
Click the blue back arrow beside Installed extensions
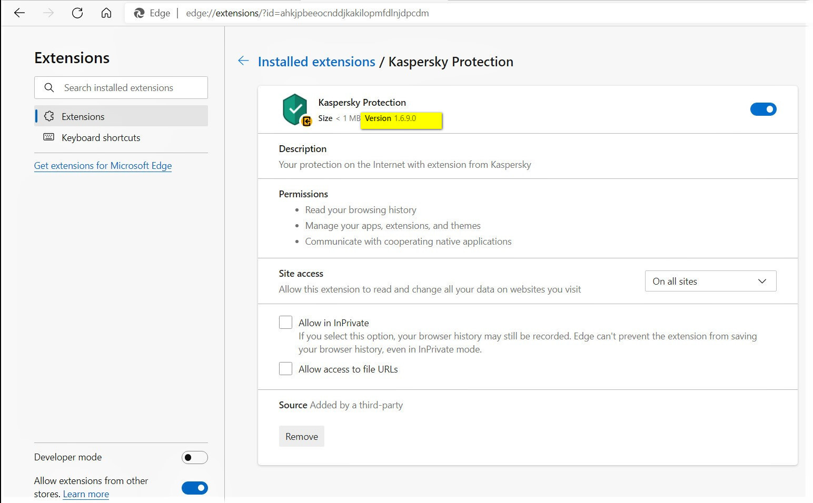(x=243, y=61)
